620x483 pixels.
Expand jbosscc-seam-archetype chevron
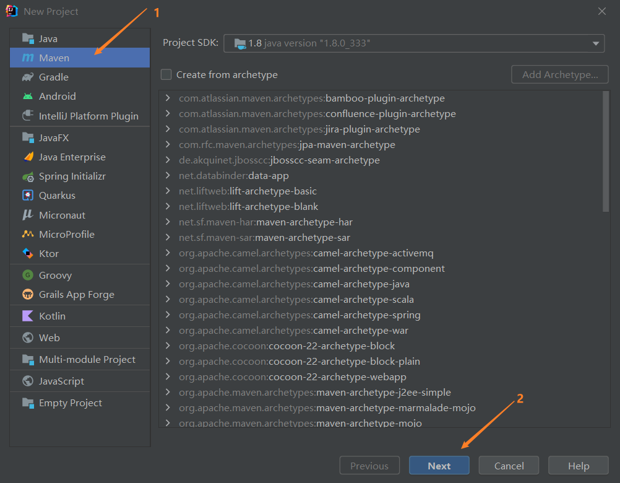[168, 160]
